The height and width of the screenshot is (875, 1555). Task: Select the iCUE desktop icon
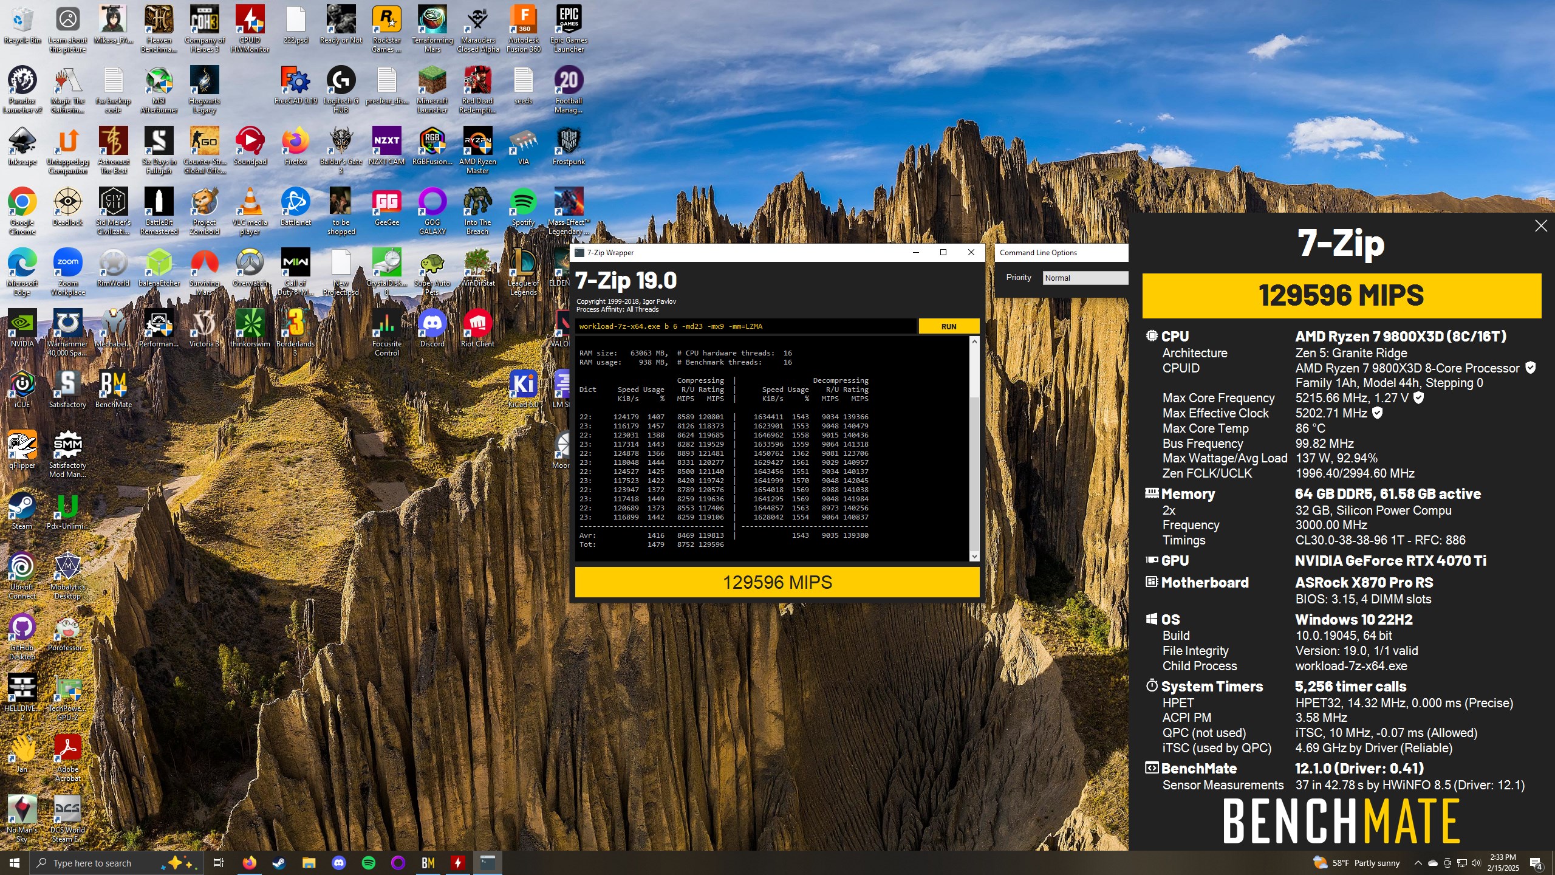coord(22,389)
